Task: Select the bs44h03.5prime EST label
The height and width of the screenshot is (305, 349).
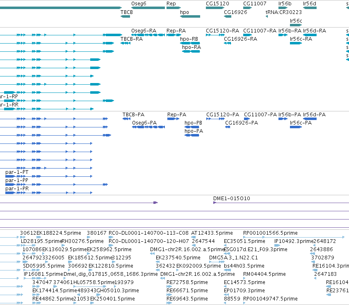Action: click(x=244, y=266)
